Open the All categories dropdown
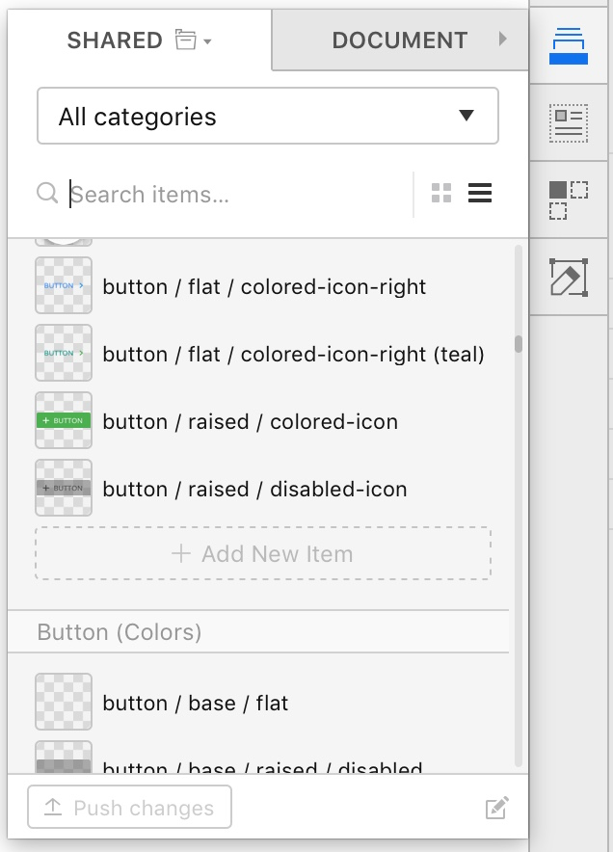613x852 pixels. 267,117
